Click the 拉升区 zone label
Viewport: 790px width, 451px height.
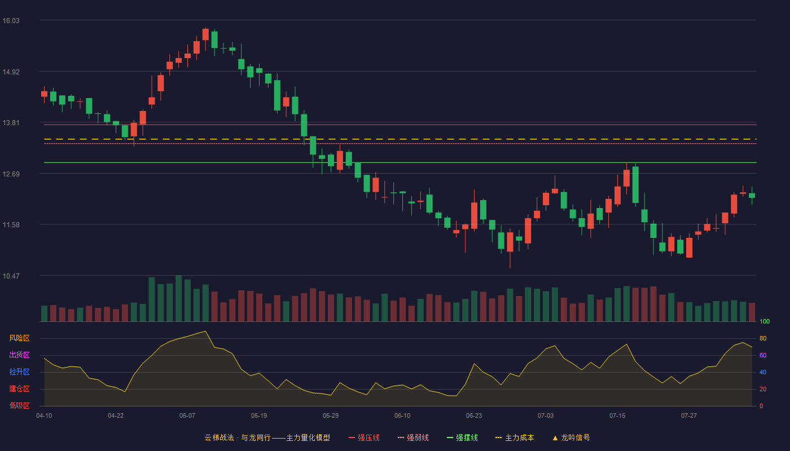19,372
